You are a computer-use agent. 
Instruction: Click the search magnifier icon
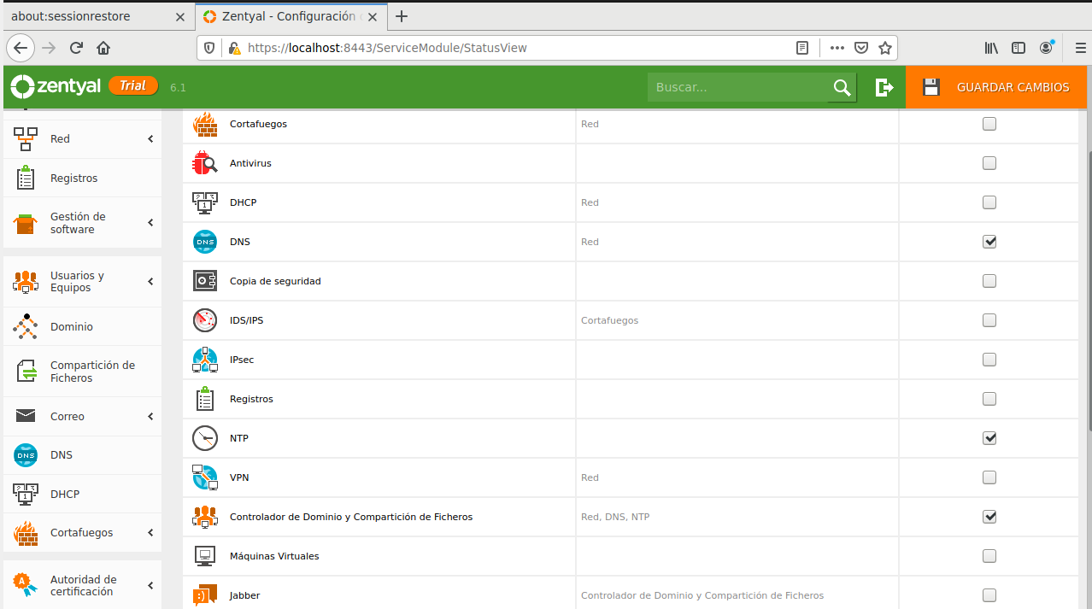click(842, 87)
